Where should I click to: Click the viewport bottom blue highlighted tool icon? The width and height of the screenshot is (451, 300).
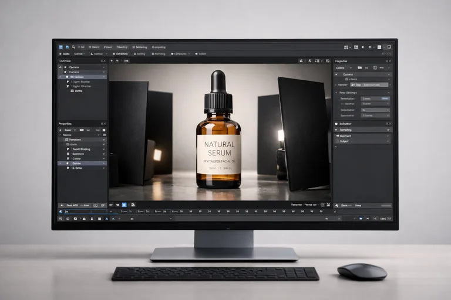124,205
